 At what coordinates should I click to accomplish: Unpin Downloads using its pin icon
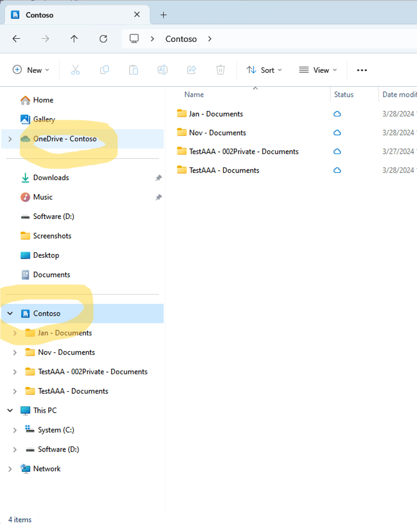coord(159,178)
